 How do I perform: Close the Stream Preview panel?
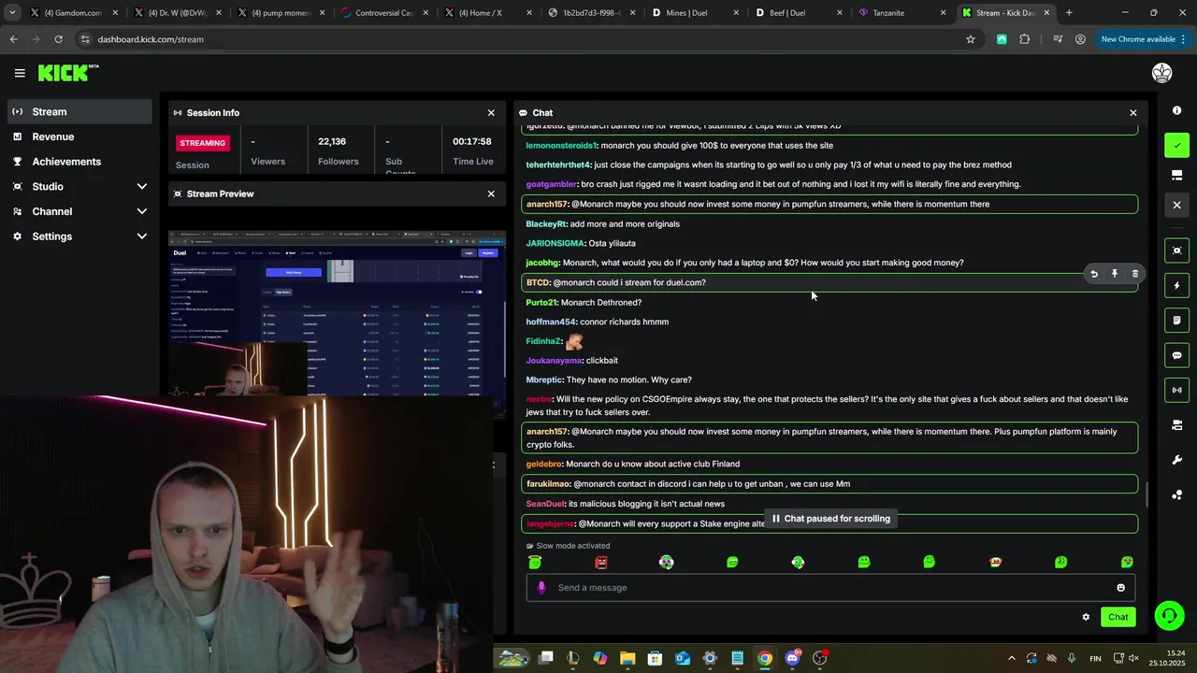[491, 193]
